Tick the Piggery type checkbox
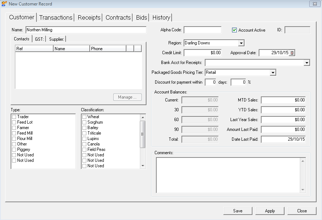This screenshot has width=322, height=220. click(14, 149)
